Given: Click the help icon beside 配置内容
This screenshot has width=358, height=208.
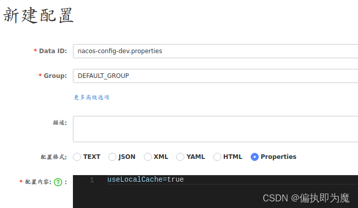Looking at the screenshot, I should tap(58, 182).
